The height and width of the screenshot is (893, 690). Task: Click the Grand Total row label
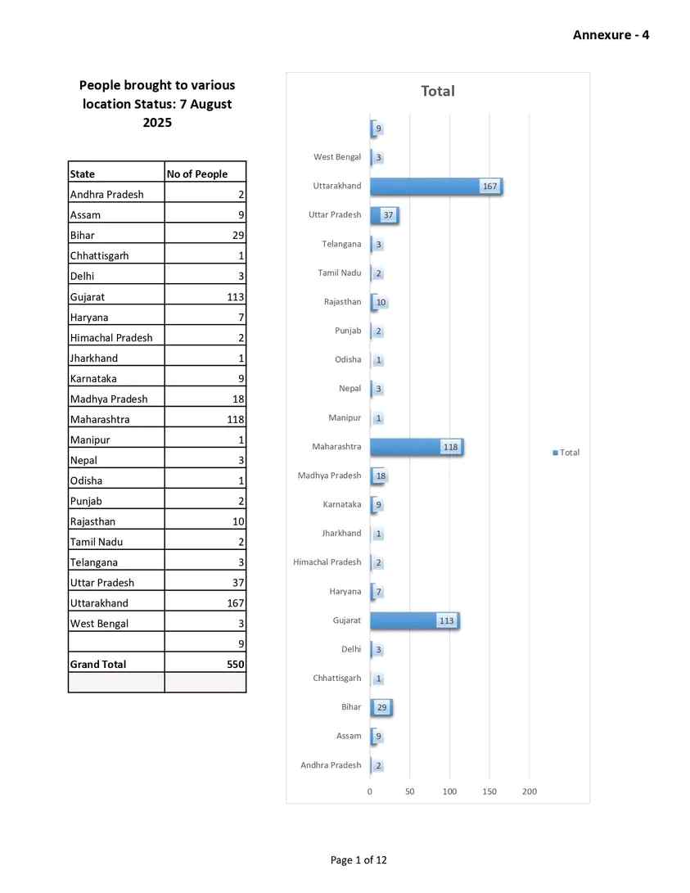pyautogui.click(x=115, y=664)
